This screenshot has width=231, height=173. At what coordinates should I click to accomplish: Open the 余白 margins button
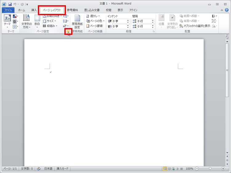37,21
